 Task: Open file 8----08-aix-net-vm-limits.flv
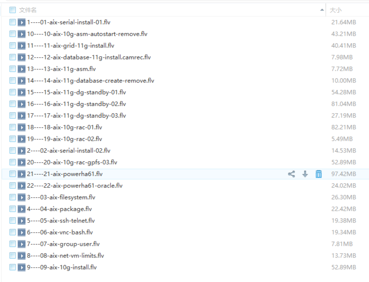tap(65, 256)
